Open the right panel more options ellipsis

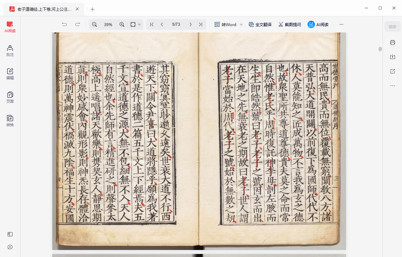pos(393,86)
